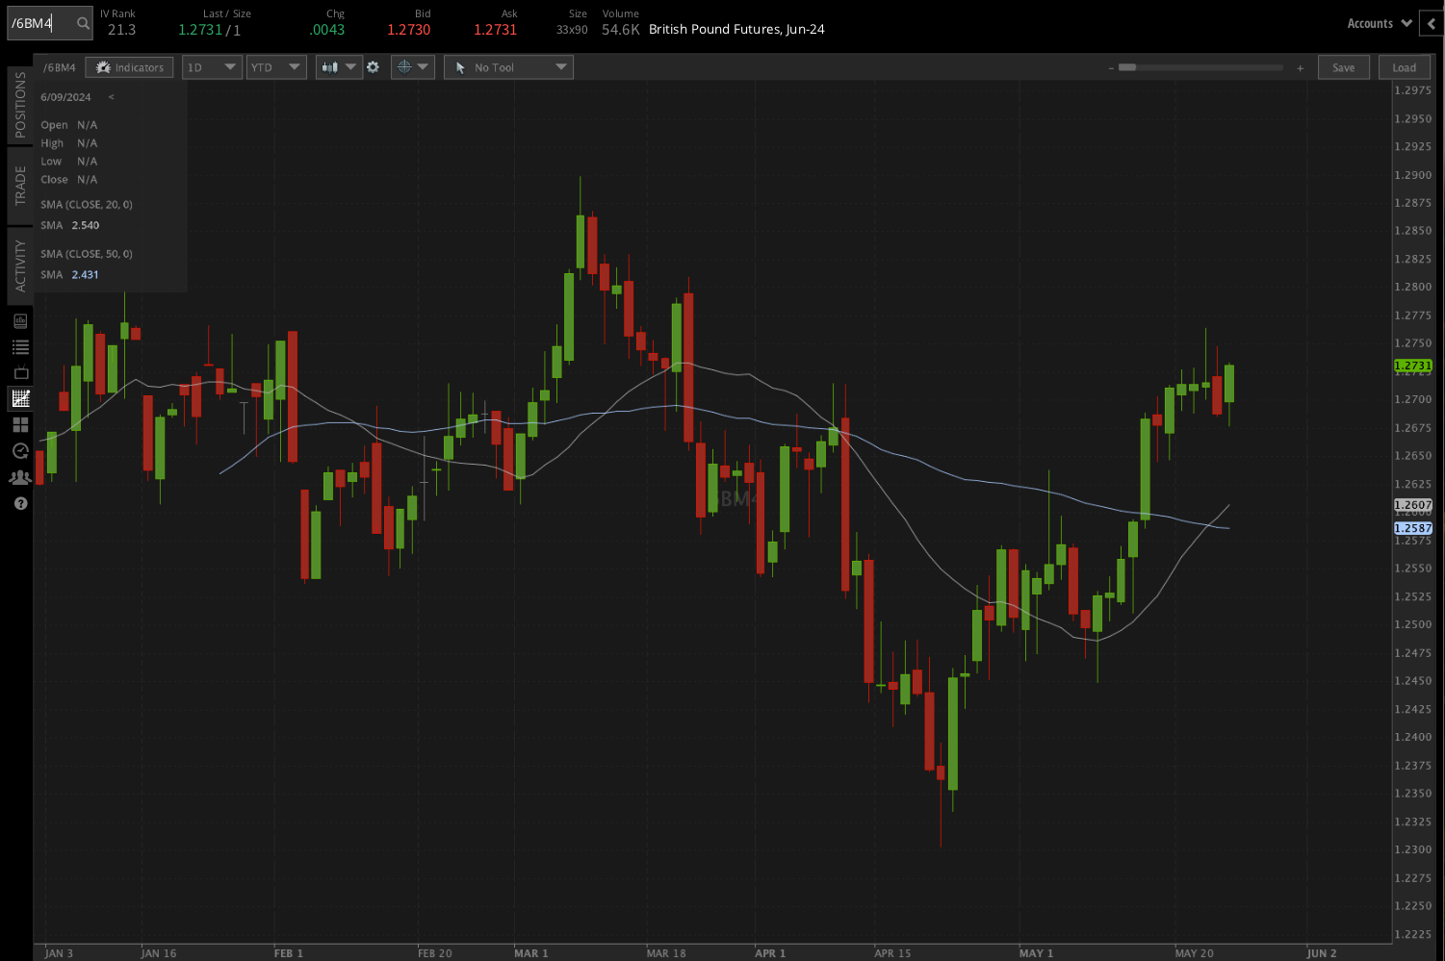Click the SMA (CLOSE, 20, 0) legend label
The image size is (1445, 961).
pos(87,205)
